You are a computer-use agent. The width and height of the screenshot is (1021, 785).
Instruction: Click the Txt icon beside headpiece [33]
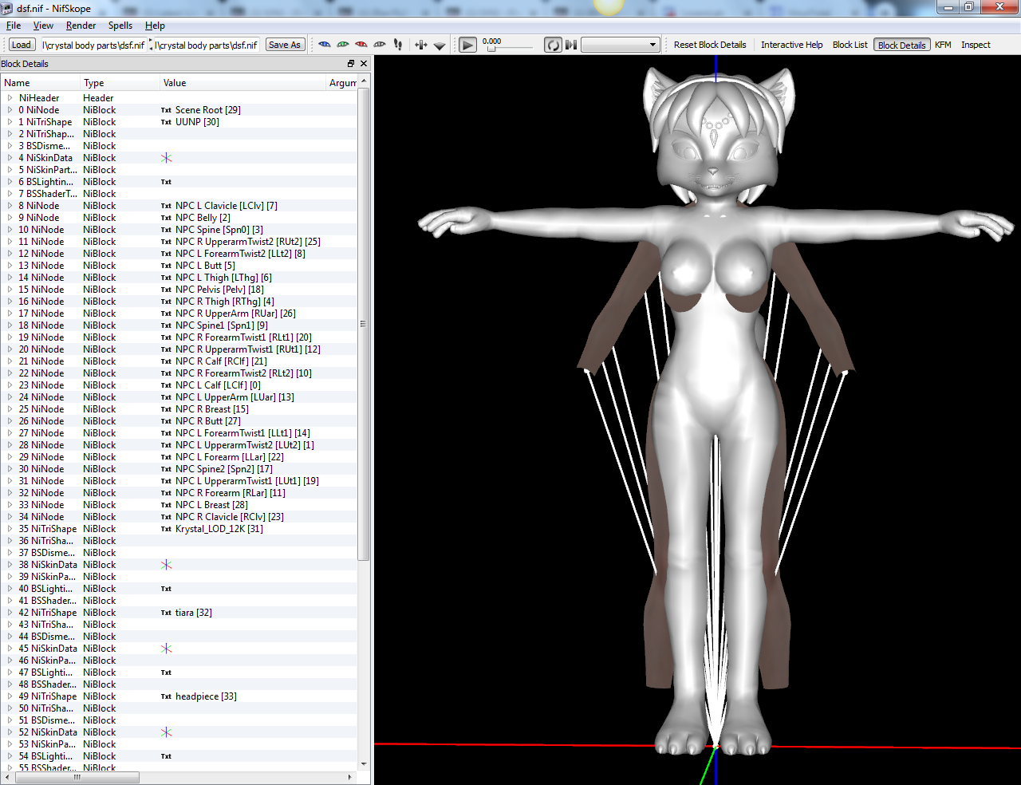tap(166, 696)
